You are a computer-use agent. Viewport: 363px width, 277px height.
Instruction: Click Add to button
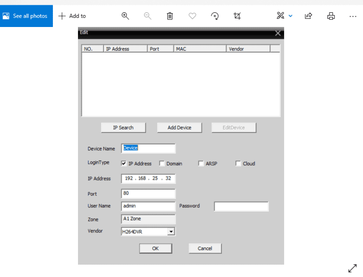[x=72, y=16]
